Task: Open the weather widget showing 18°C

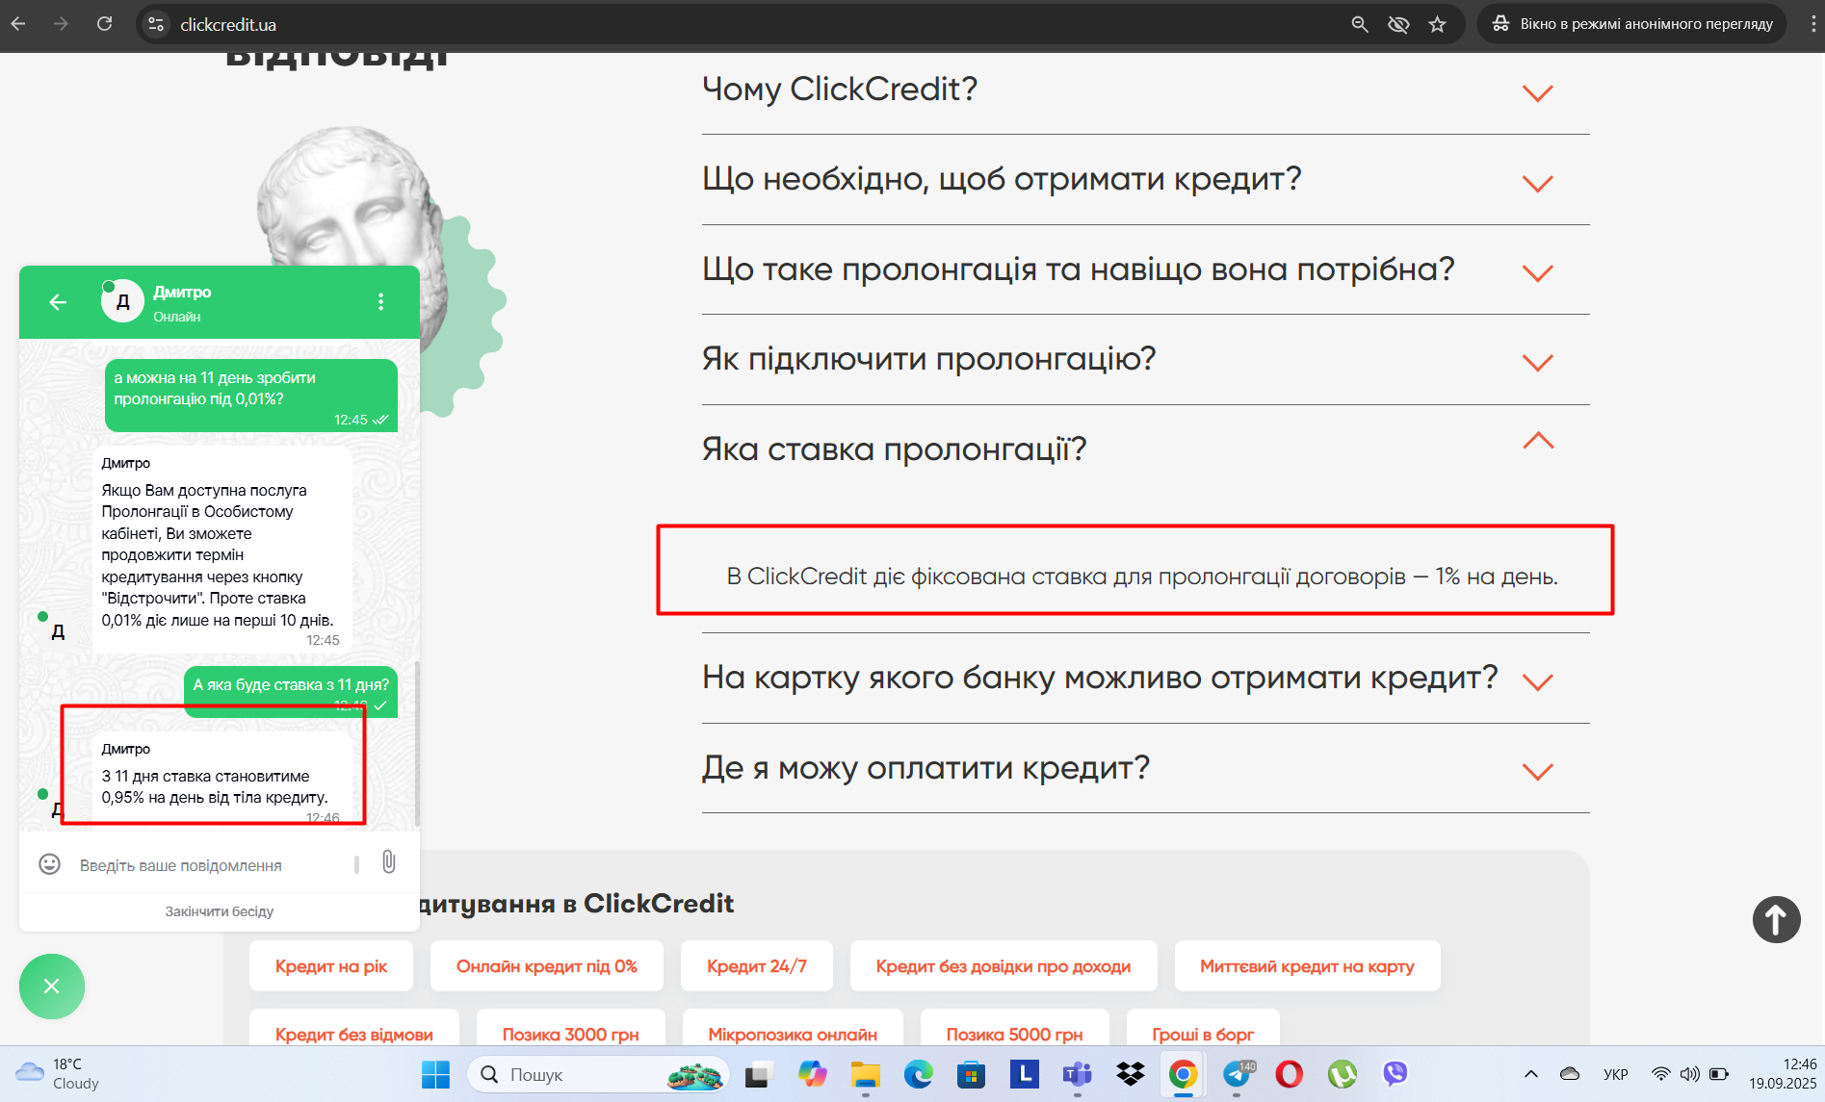Action: coord(58,1074)
